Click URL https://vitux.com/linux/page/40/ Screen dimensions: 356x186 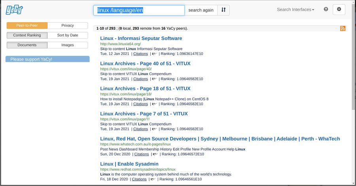pyautogui.click(x=126, y=69)
